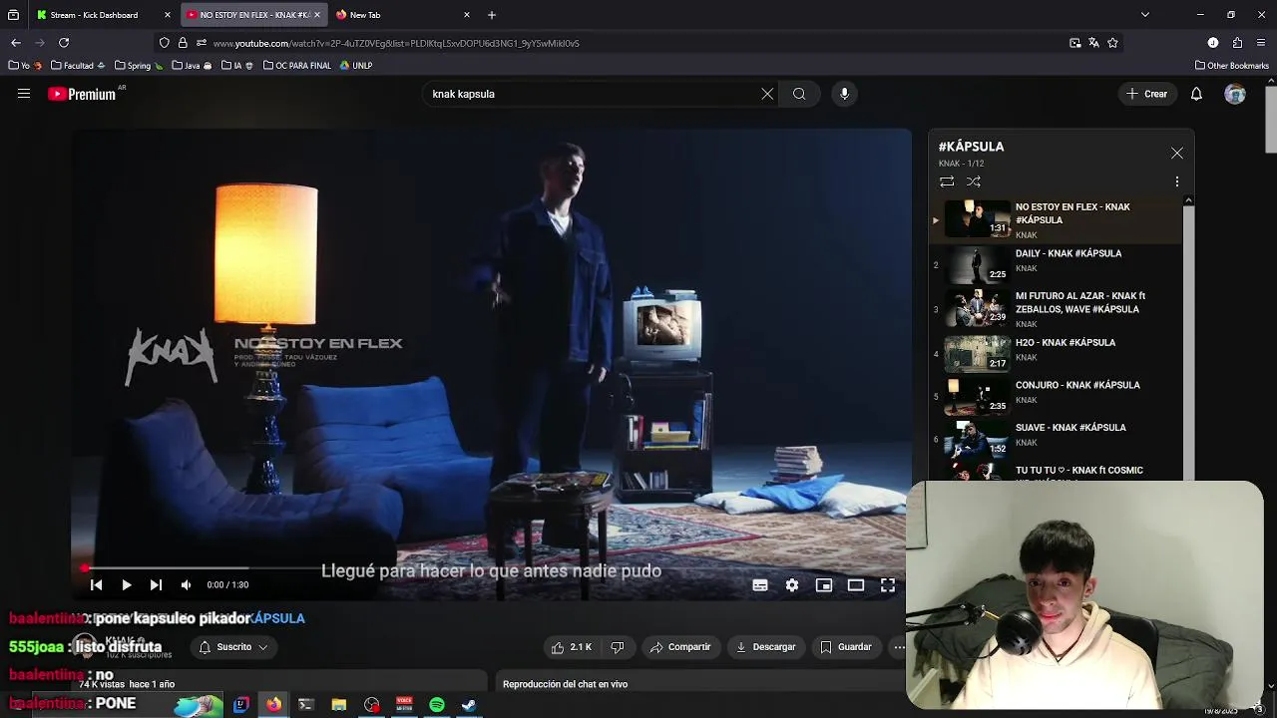Bookmark this page with star
The width and height of the screenshot is (1277, 718).
pos(1112,43)
